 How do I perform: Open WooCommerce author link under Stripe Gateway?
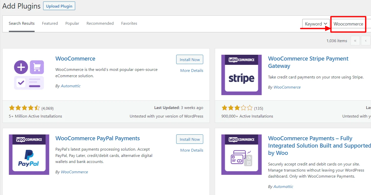(287, 87)
